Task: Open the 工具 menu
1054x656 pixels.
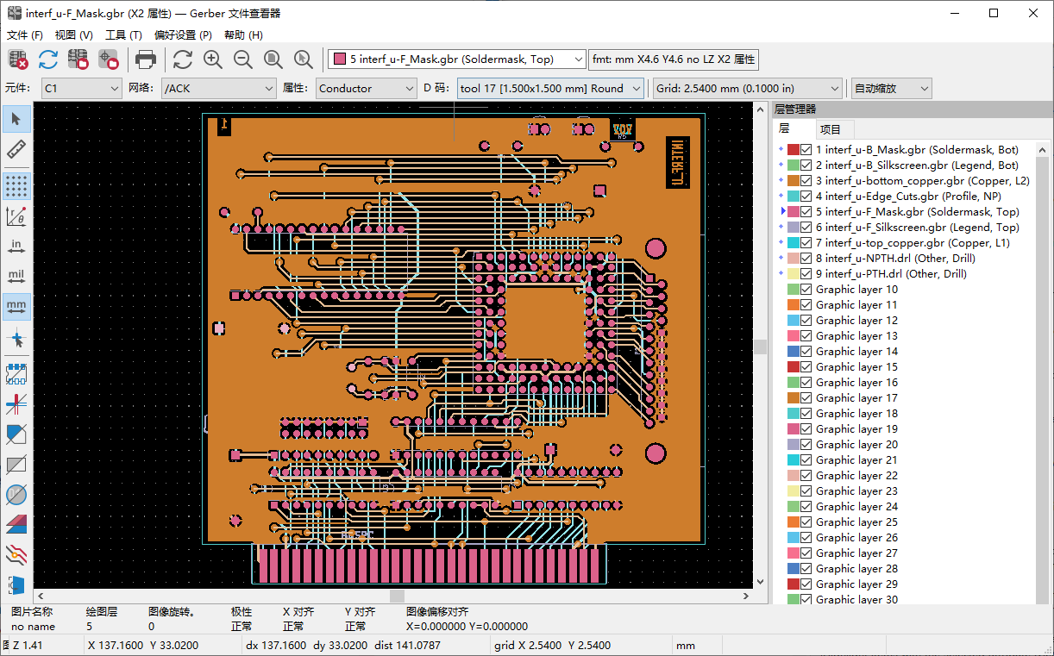Action: (x=123, y=34)
